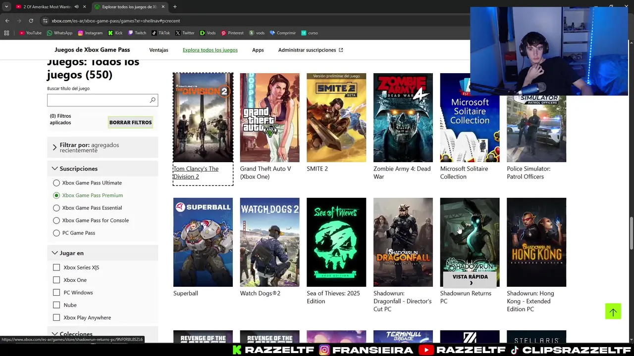Open the Instagram bookmark
This screenshot has height=356, width=634.
(90, 33)
